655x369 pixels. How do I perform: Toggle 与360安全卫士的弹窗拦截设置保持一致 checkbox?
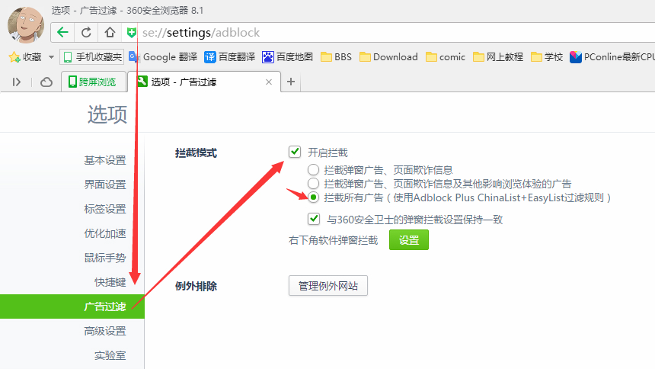[x=314, y=219]
